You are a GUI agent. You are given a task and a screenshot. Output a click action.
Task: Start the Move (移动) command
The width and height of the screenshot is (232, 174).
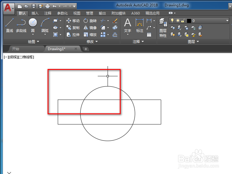[x=73, y=21]
